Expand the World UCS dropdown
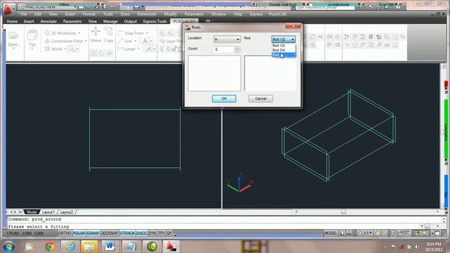The height and width of the screenshot is (253, 450). (65, 49)
